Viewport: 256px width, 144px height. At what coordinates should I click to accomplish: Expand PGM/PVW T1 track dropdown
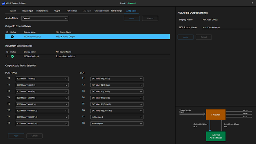click(42, 78)
